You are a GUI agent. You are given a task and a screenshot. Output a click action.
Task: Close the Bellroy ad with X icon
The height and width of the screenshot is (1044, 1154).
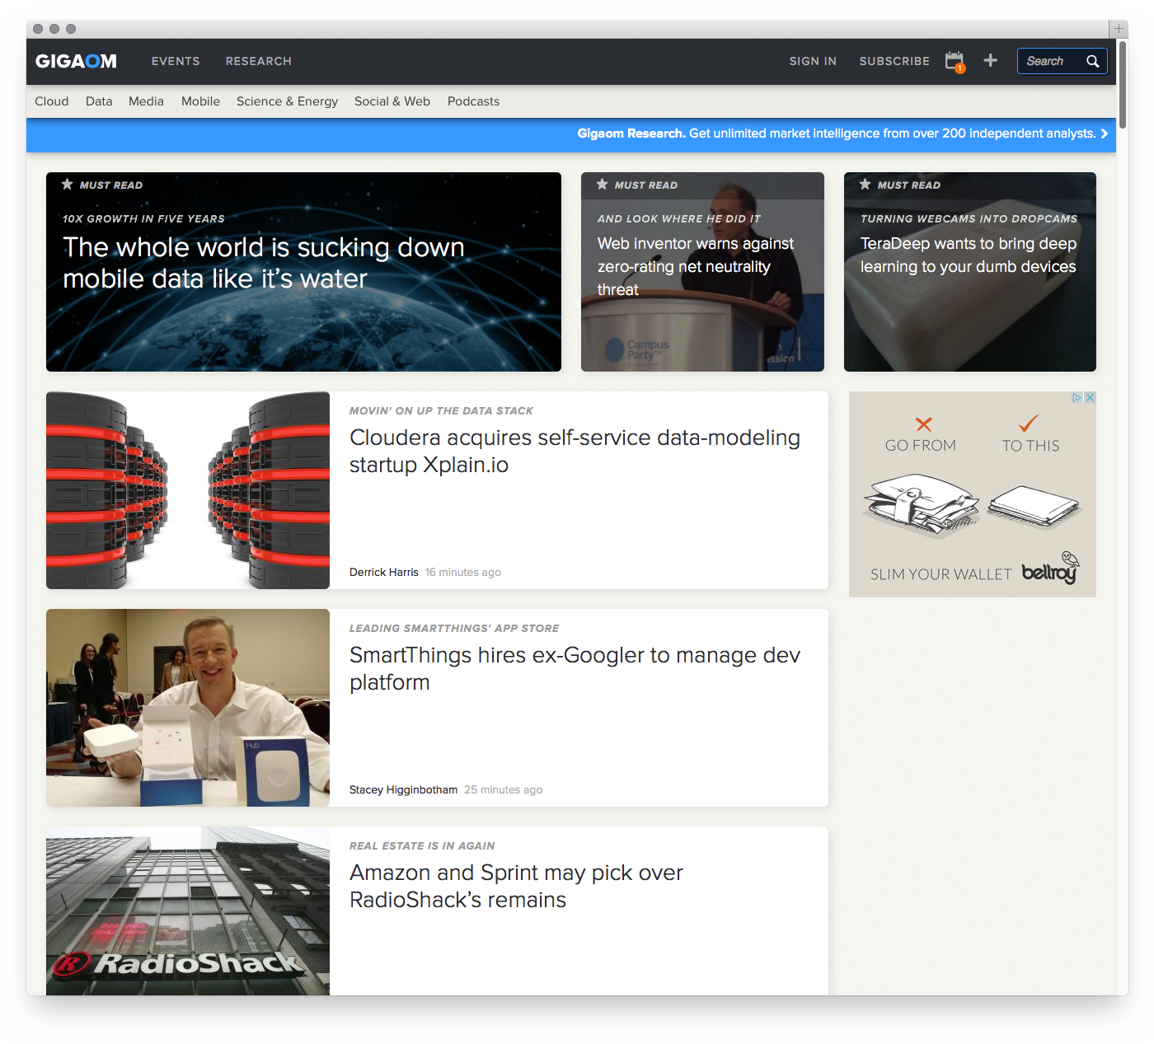click(1090, 397)
